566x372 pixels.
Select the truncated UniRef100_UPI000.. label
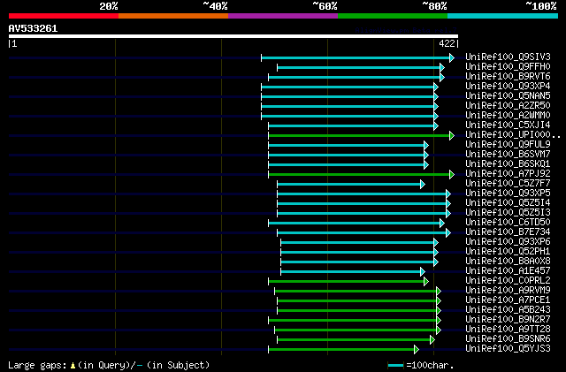coord(513,135)
